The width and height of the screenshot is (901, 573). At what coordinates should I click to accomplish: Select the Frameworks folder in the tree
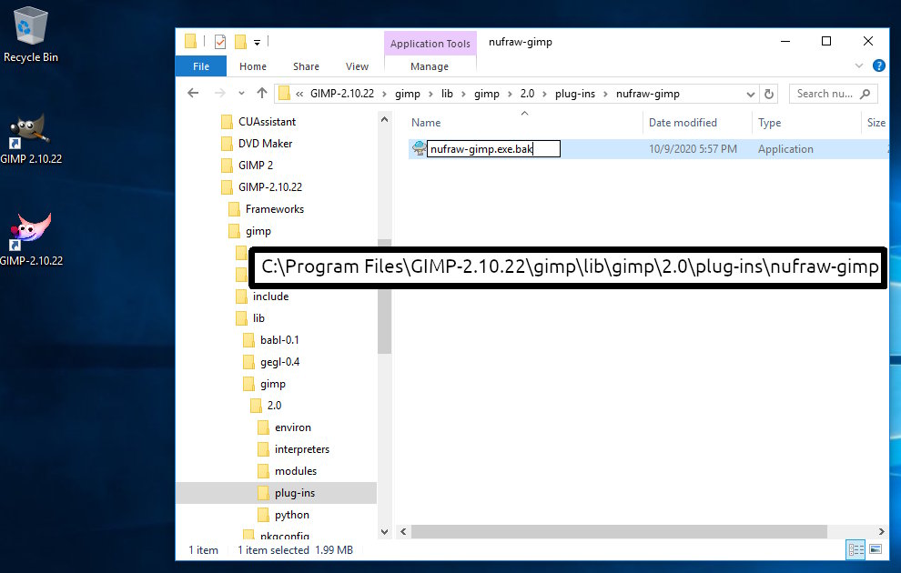(274, 209)
